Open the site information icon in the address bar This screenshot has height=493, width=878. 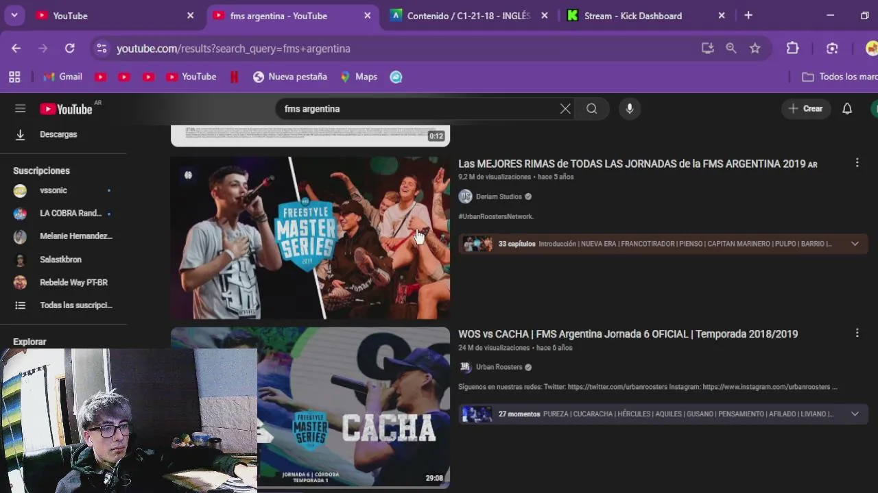click(x=102, y=49)
